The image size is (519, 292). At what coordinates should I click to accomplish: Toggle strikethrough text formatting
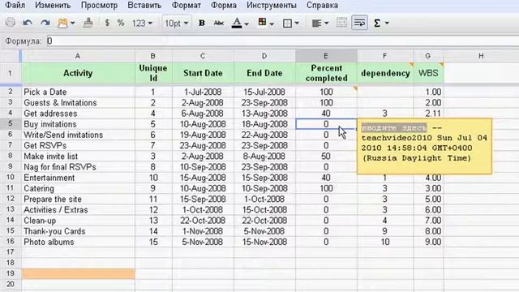click(219, 23)
